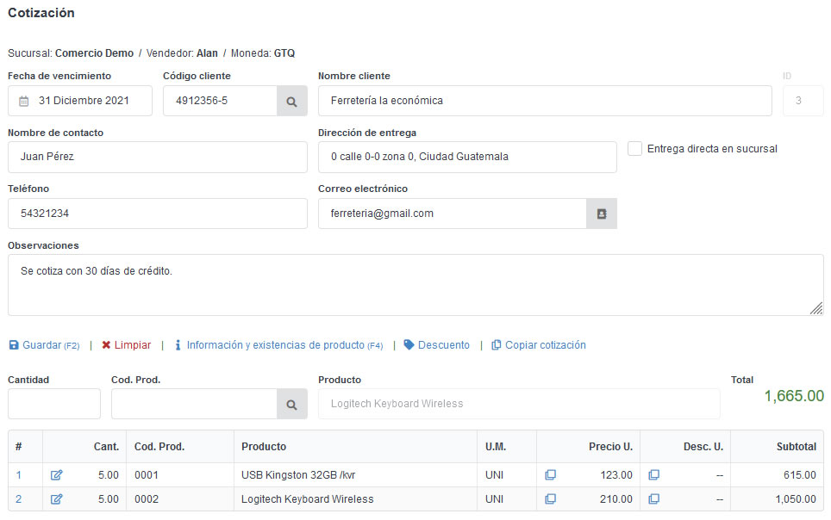Save the quote with Guardar
This screenshot has width=831, height=520.
pos(43,345)
